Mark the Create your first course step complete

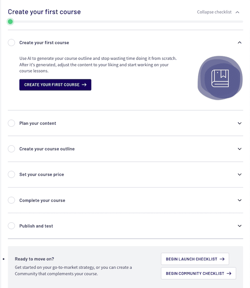point(11,42)
